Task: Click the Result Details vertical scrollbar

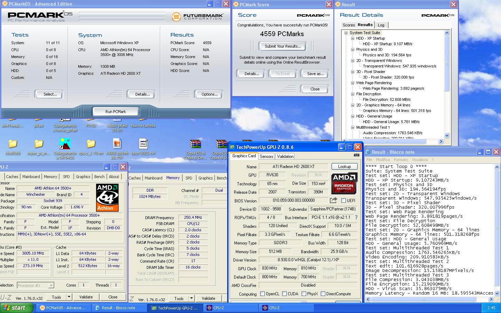Action: (447, 84)
